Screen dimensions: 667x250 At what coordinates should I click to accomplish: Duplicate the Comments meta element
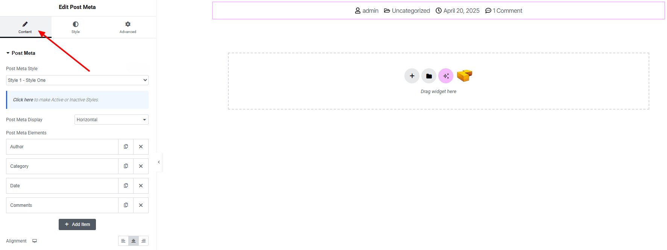point(126,205)
